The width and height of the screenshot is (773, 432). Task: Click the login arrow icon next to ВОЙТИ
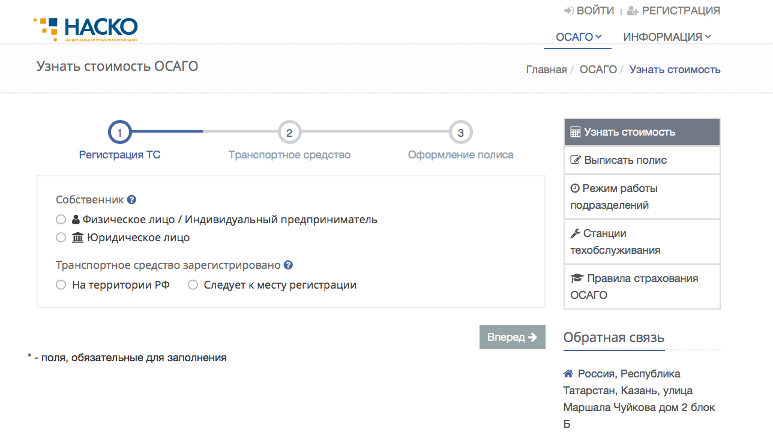pyautogui.click(x=569, y=11)
